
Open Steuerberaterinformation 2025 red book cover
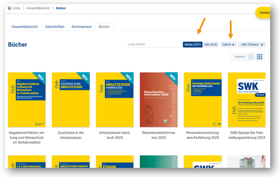(x=159, y=100)
